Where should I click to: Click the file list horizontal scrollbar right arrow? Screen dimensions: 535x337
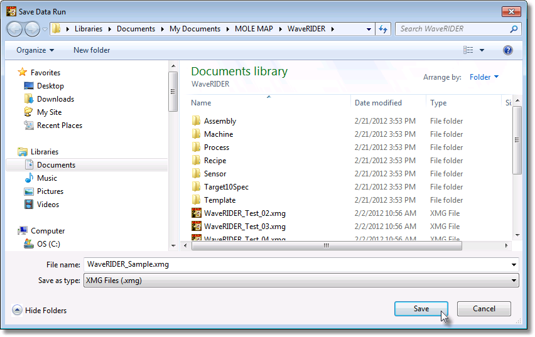tap(506, 245)
